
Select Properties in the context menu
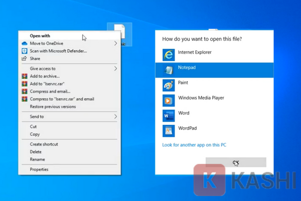tap(39, 169)
